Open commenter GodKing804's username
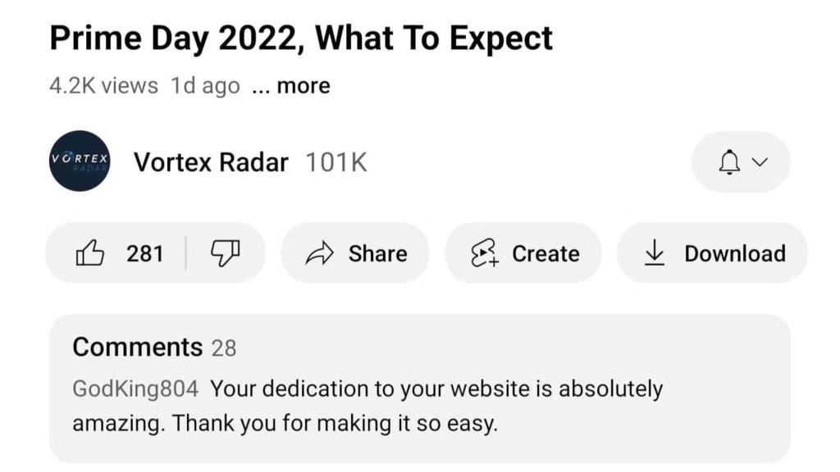This screenshot has width=840, height=472. [x=135, y=388]
